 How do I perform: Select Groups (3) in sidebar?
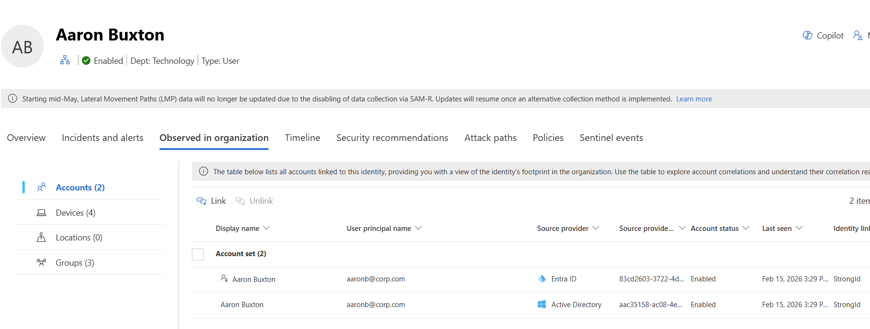click(x=75, y=263)
